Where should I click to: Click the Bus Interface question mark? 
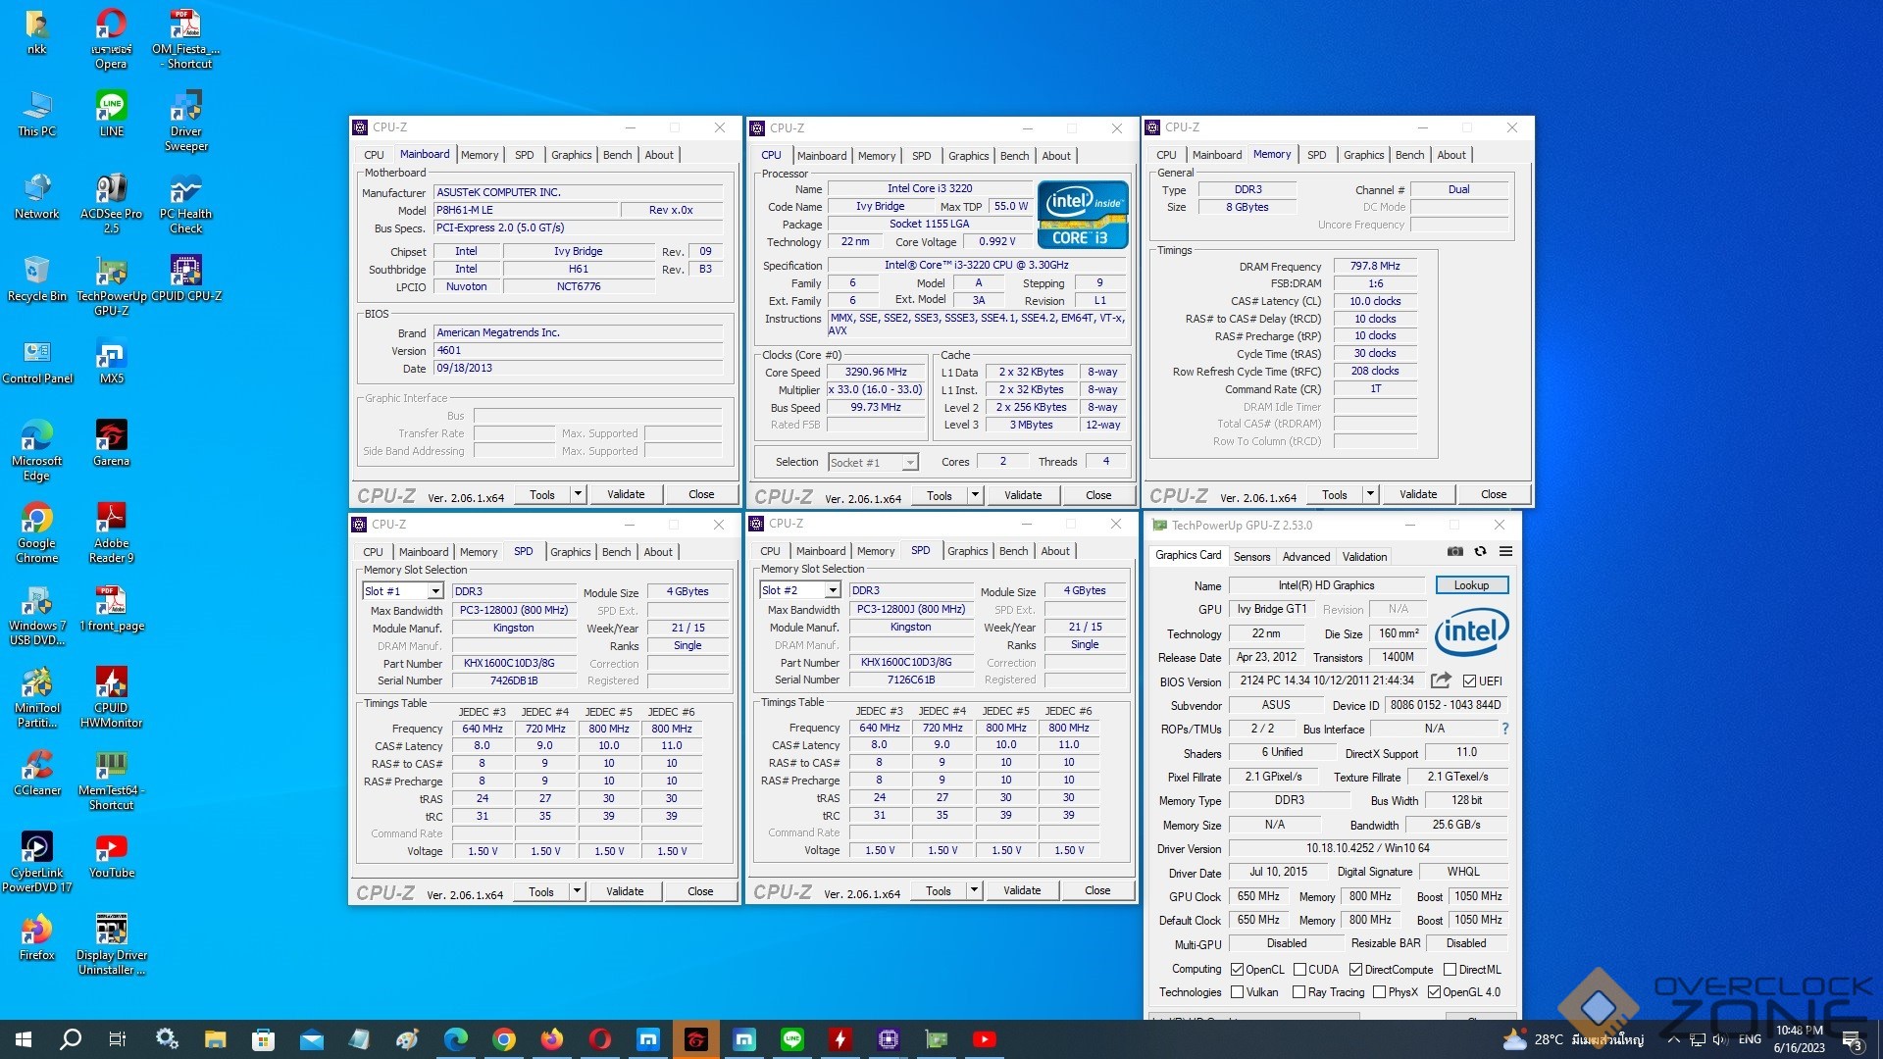(x=1504, y=729)
